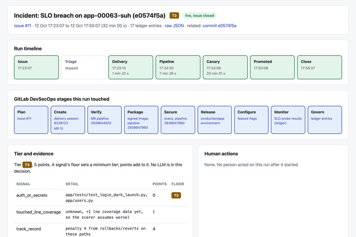The image size is (356, 237).
Task: Open ledger entries link in Govern card
Action: click(322, 118)
